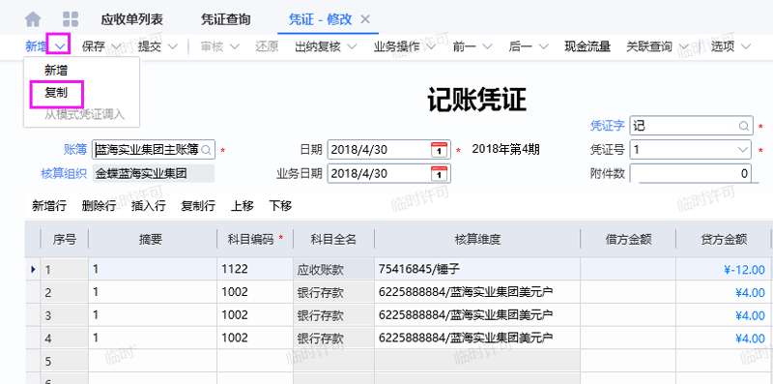This screenshot has height=384, width=773.
Task: Click the 复制行 button
Action: [198, 206]
